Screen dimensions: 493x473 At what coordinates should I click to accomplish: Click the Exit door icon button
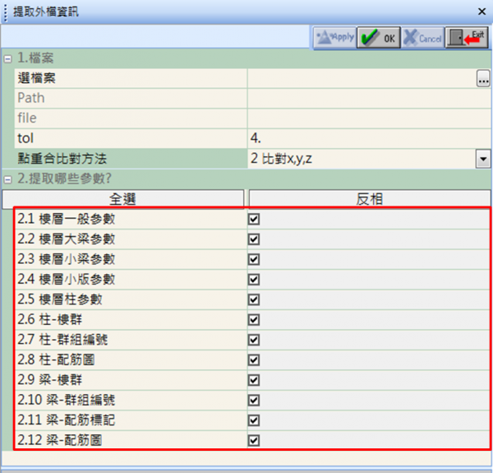[x=467, y=38]
